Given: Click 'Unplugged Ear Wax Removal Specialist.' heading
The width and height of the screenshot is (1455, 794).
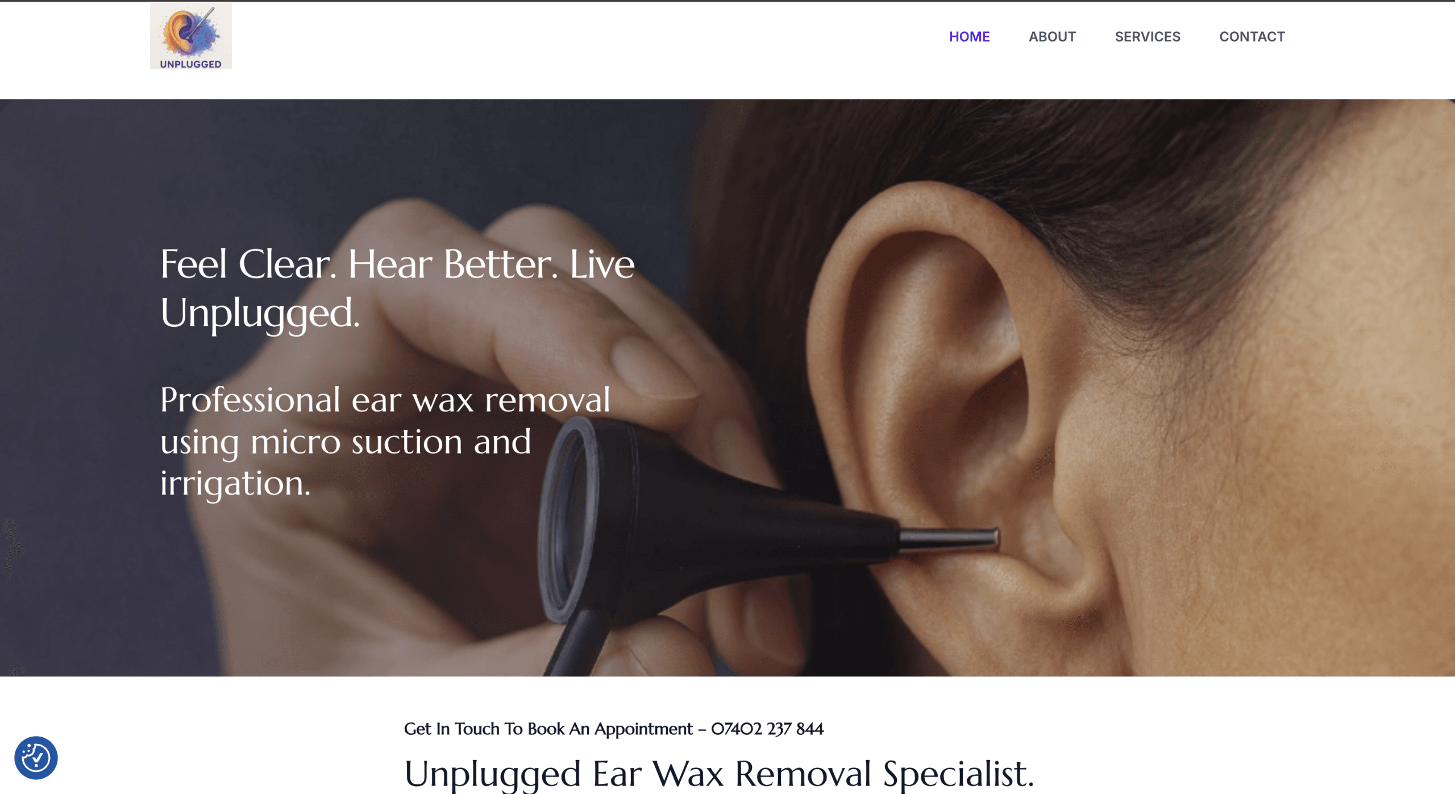Looking at the screenshot, I should tap(719, 774).
